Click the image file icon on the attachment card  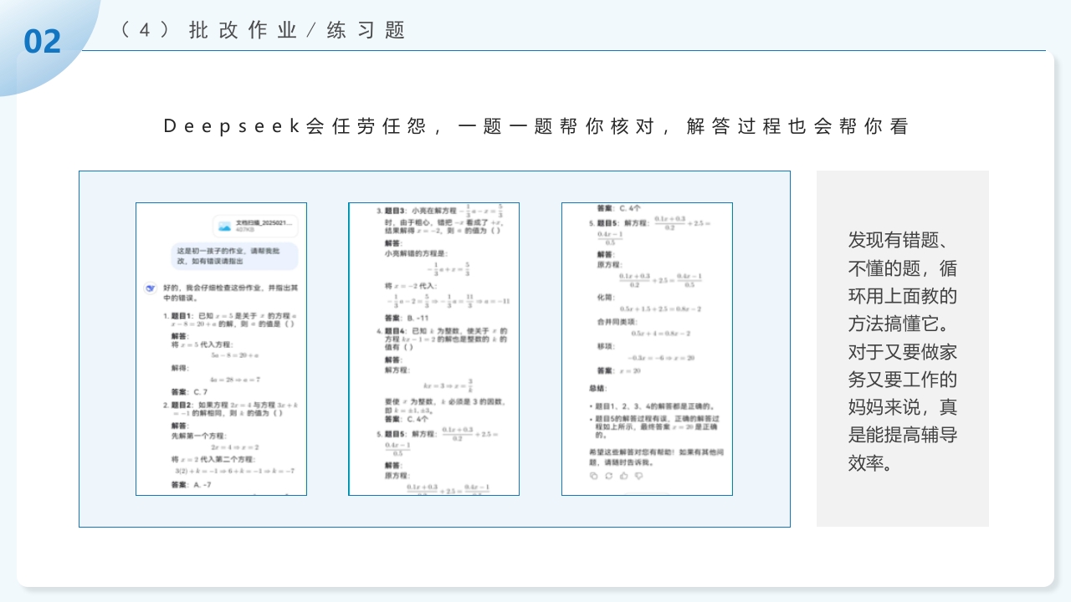(x=223, y=226)
